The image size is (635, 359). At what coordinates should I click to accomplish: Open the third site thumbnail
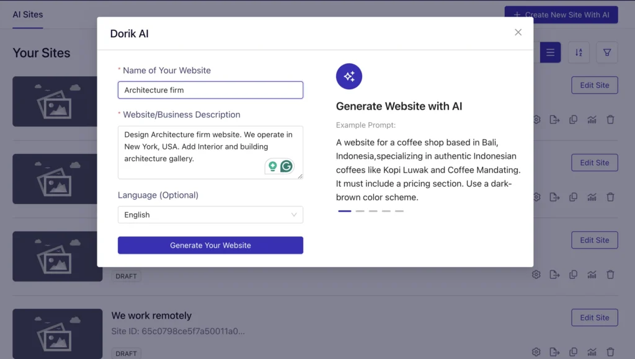(57, 256)
